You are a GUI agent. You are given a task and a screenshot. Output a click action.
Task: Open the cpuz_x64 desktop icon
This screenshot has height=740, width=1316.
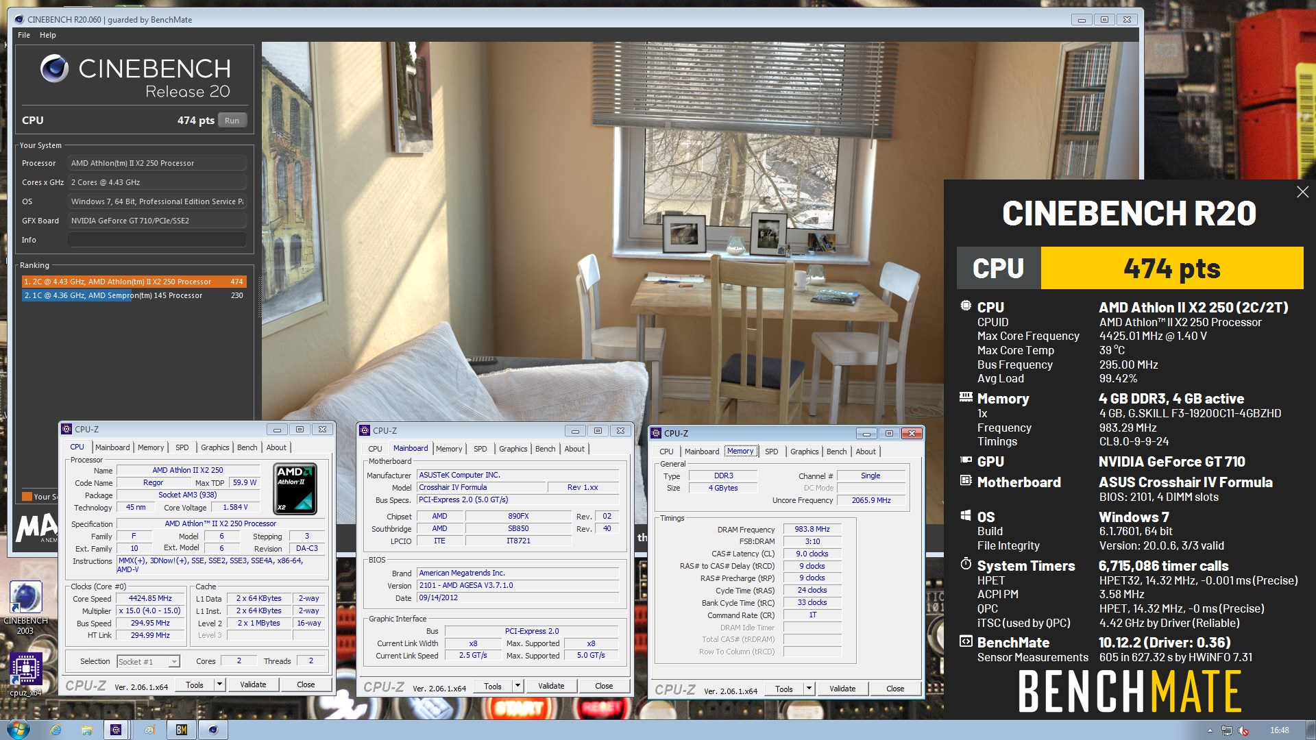[x=25, y=675]
